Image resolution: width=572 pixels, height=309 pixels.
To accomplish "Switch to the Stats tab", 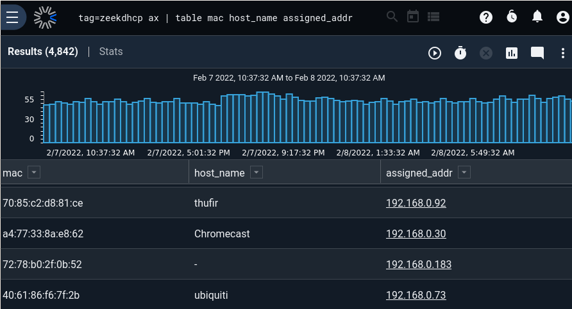I will click(111, 52).
